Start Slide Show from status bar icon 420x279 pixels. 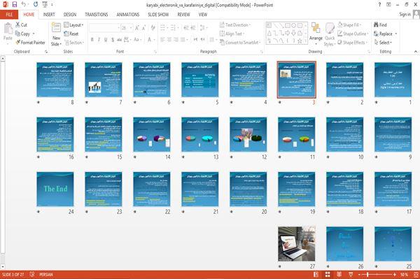[351, 274]
